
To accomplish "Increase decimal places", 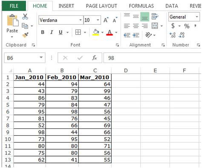I will coord(173,35).
